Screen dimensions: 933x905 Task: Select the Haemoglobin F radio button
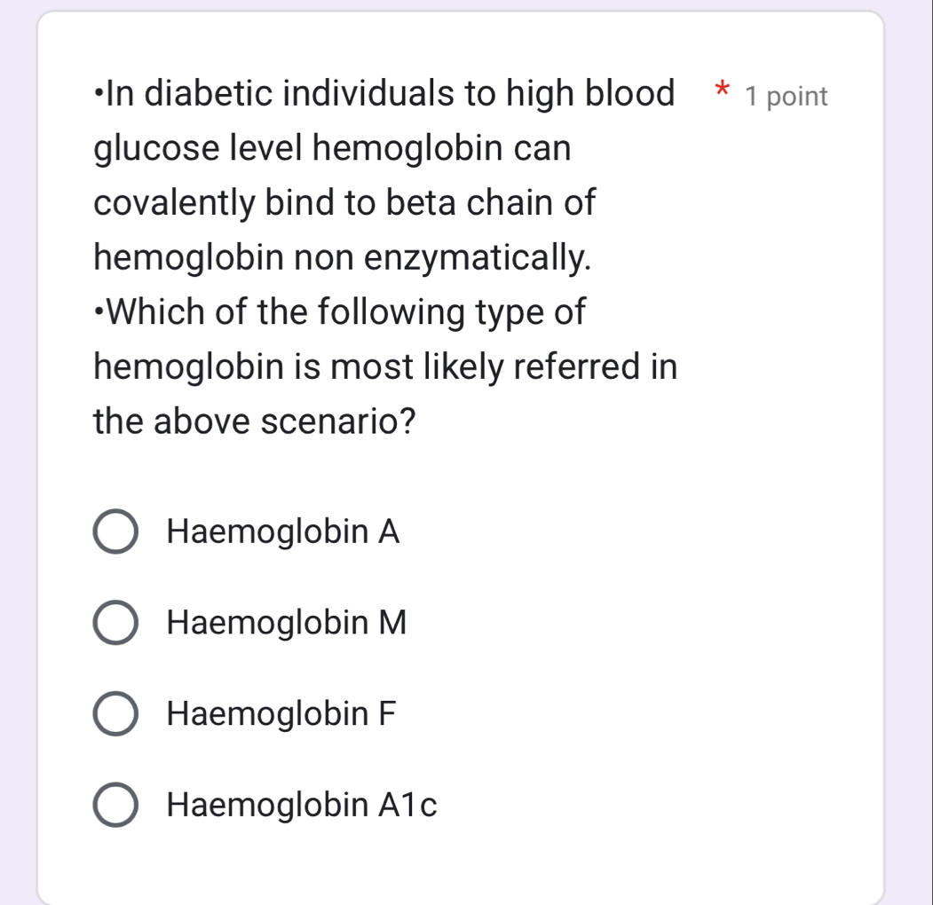point(115,712)
